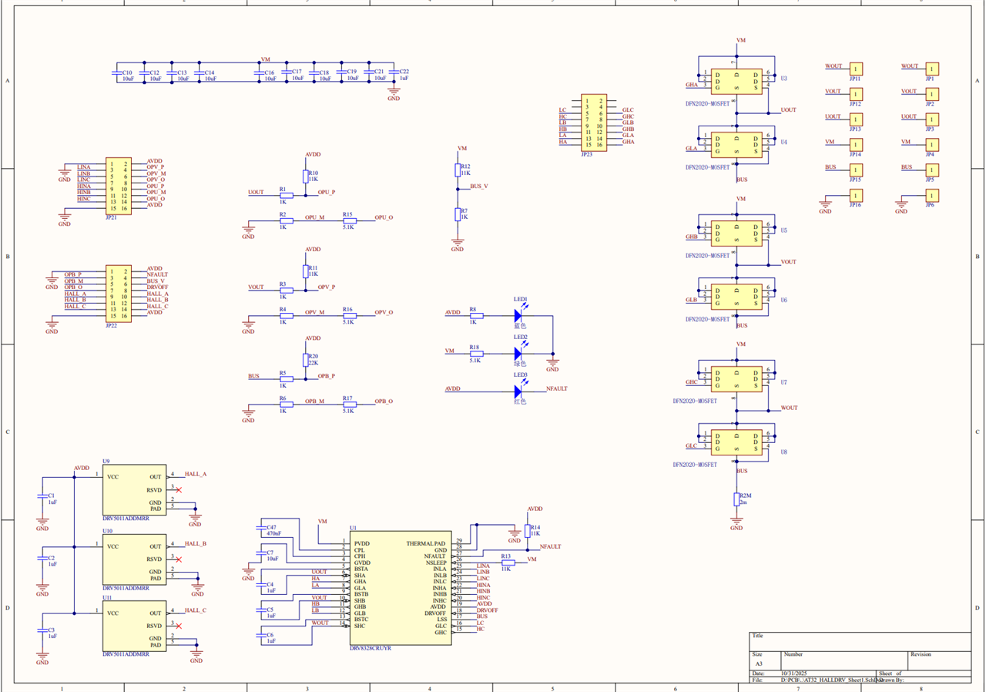Select the R2M 2m shunt resistor
Image resolution: width=986 pixels, height=692 pixels.
736,499
